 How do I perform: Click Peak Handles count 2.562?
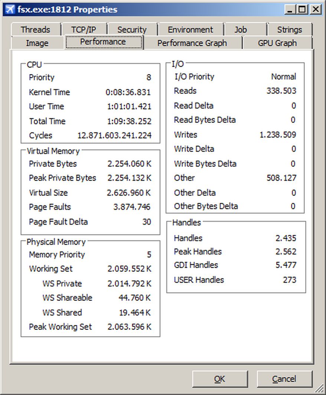coord(286,251)
